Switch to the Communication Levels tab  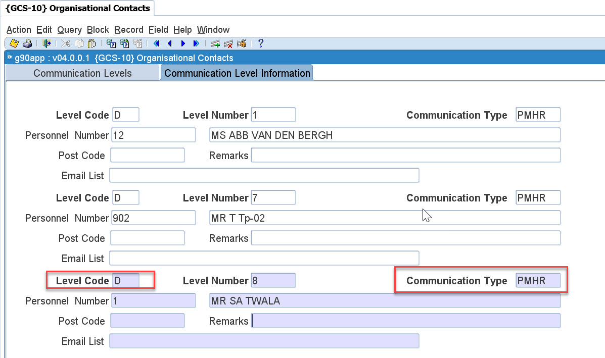click(x=82, y=73)
